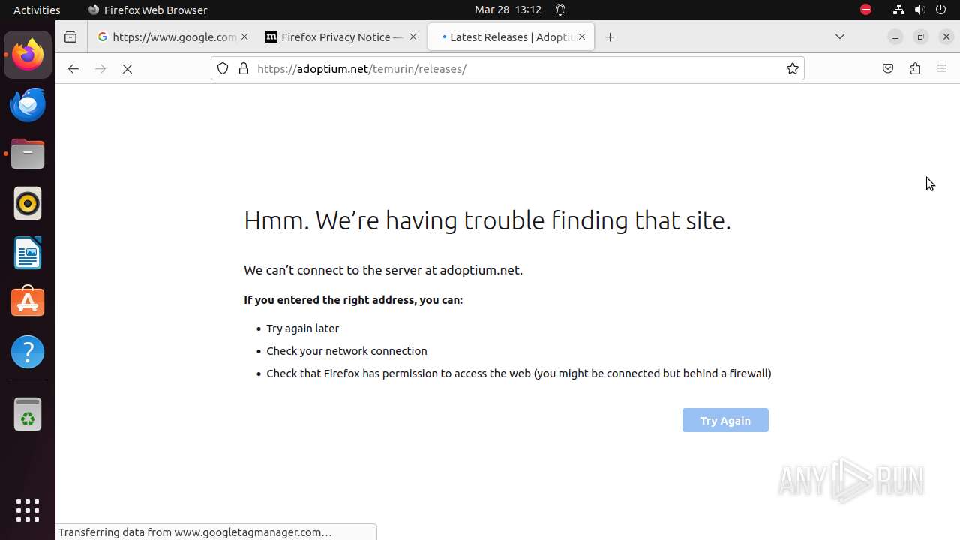
Task: Close the Firefox Privacy Notice tab
Action: coord(412,37)
